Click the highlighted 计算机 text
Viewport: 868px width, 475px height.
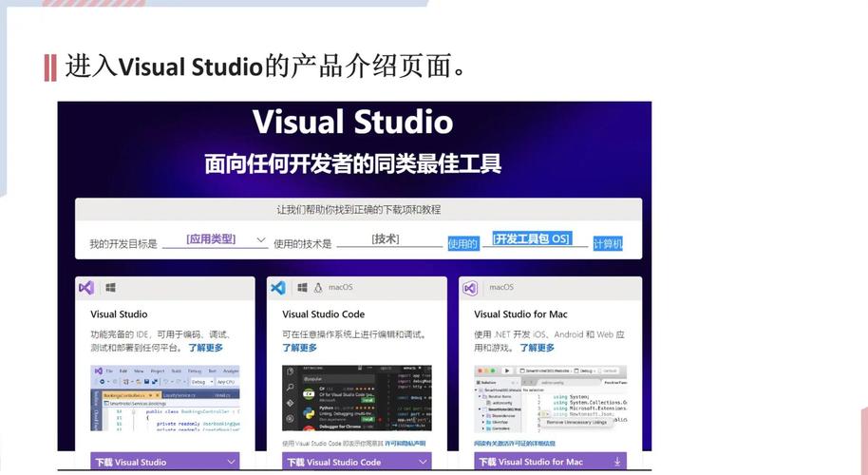(608, 243)
